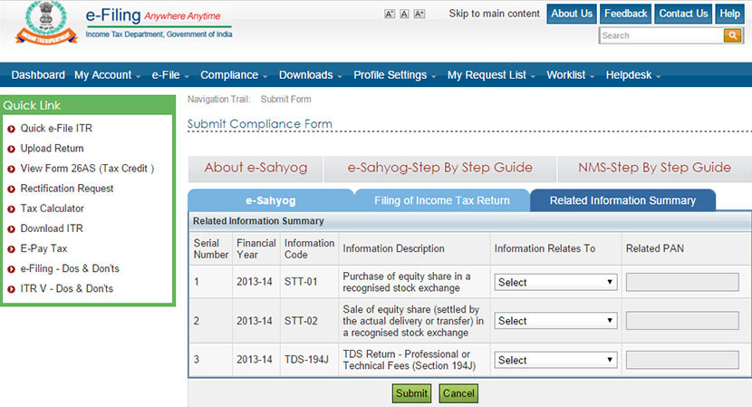Expand the Worklist menu

(571, 75)
